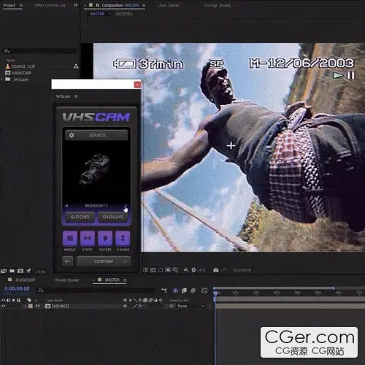Go to the next camera preset
This screenshot has width=365, height=365.
(x=126, y=206)
